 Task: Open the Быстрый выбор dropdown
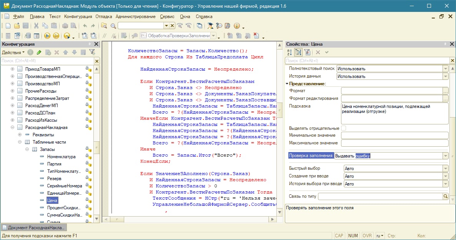click(445, 168)
